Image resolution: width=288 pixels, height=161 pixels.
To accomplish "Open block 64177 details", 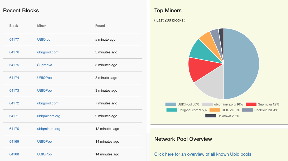I will pos(14,40).
